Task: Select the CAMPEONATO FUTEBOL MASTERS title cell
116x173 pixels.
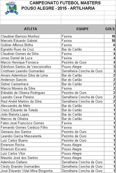Action: pos(65,3)
